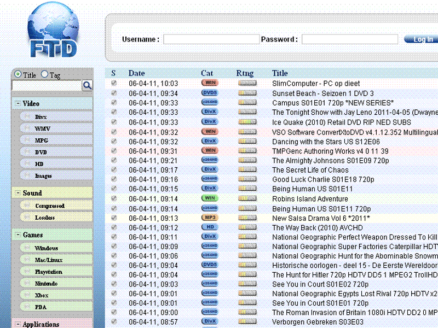Open title 'Good Luck Charlie S01E18 720p'
Viewport: 438px width, 328px height.
tap(323, 179)
